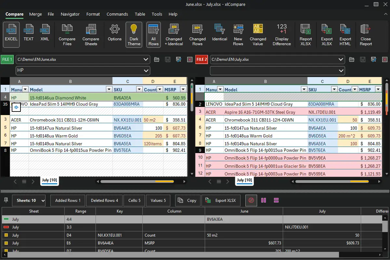This screenshot has width=390, height=260.
Task: Click the Copy button
Action: click(188, 201)
